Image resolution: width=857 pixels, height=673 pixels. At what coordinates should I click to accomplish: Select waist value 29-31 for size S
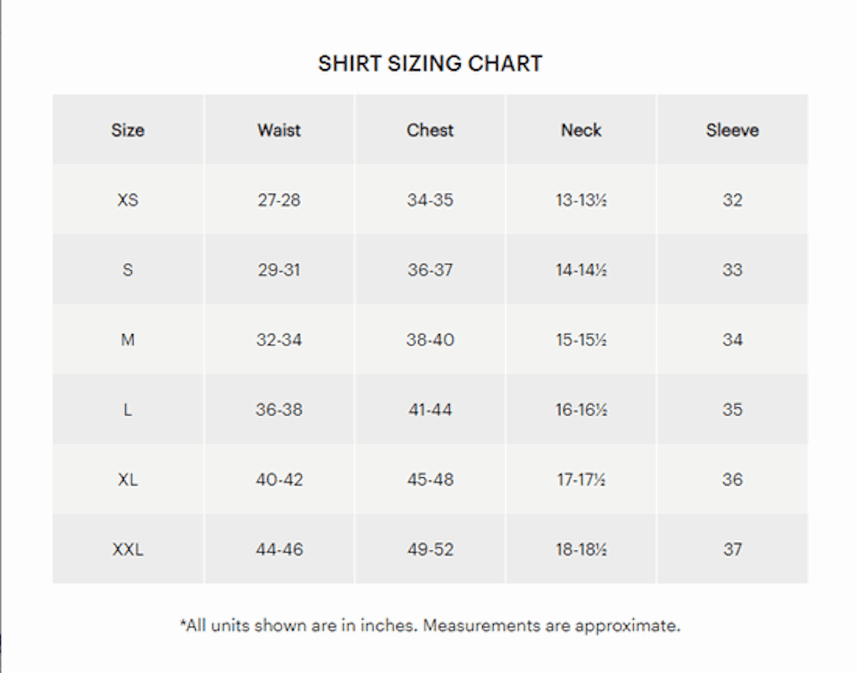(279, 270)
